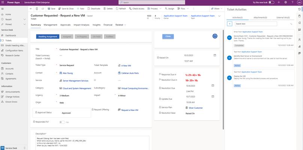Viewport: 303px width, 150px height.
Task: Open the Impact Analysis tab
Action: pos(81,25)
